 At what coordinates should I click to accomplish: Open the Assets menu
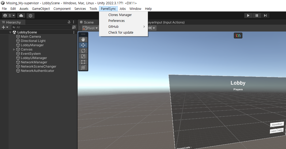tap(24, 9)
